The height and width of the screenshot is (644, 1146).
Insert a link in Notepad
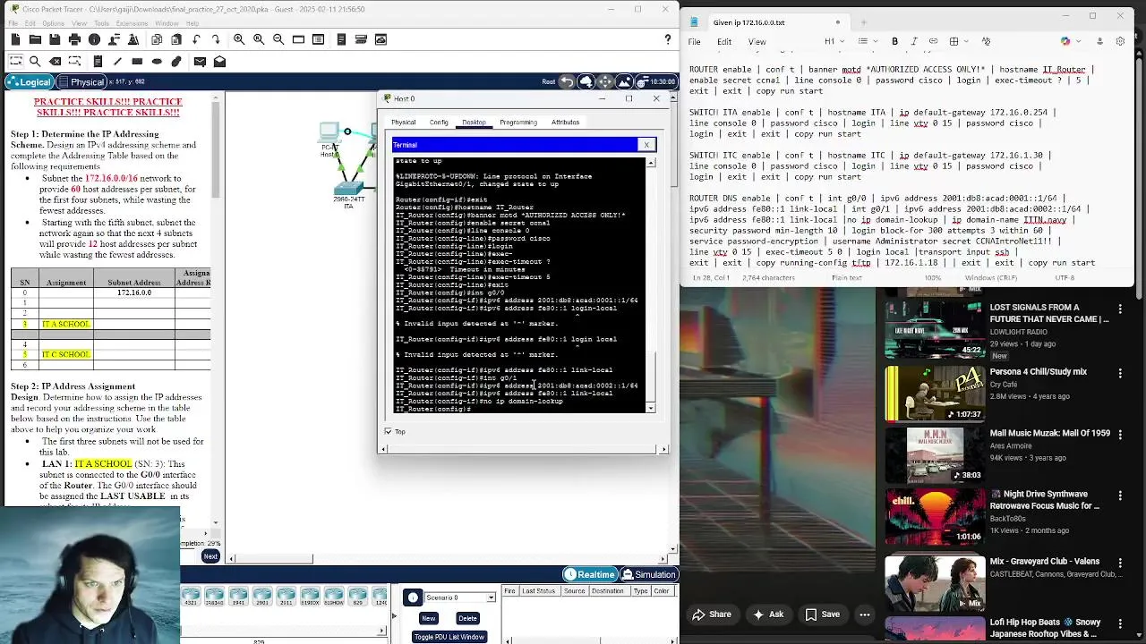[933, 41]
